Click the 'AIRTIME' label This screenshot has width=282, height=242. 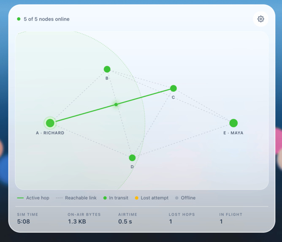127,215
